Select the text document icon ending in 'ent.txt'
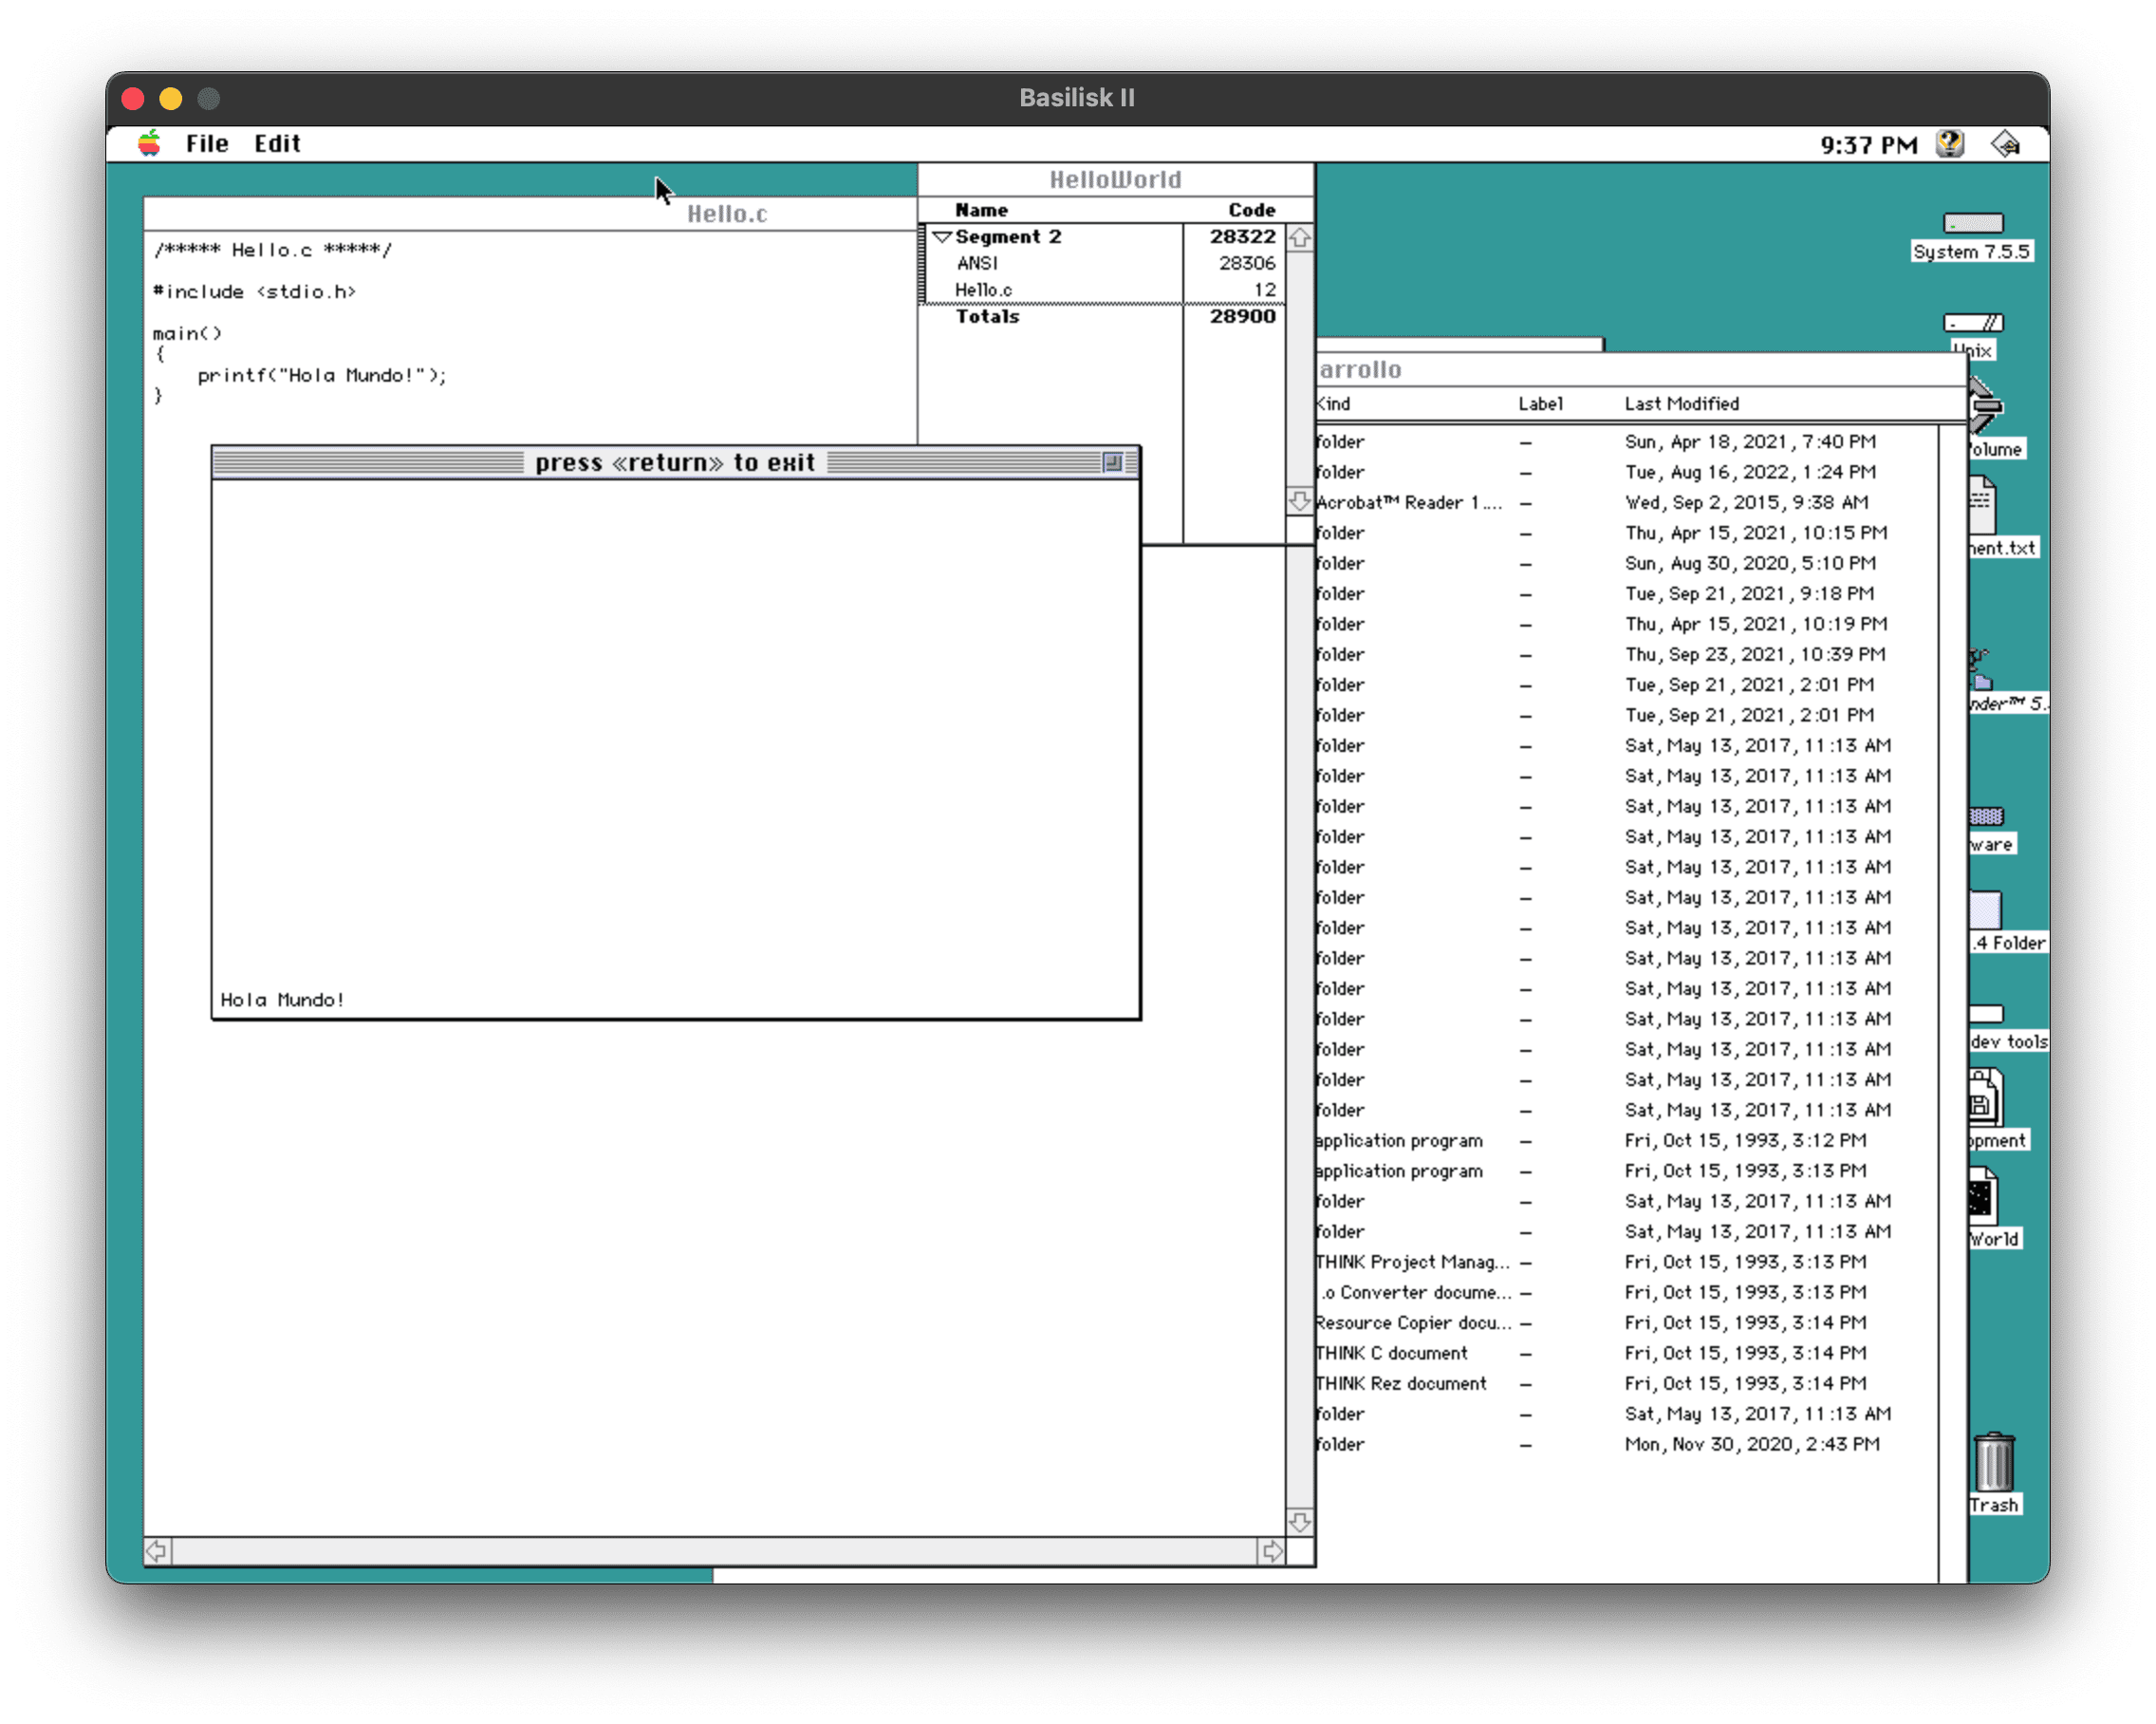Image resolution: width=2156 pixels, height=1724 pixels. [x=1981, y=505]
